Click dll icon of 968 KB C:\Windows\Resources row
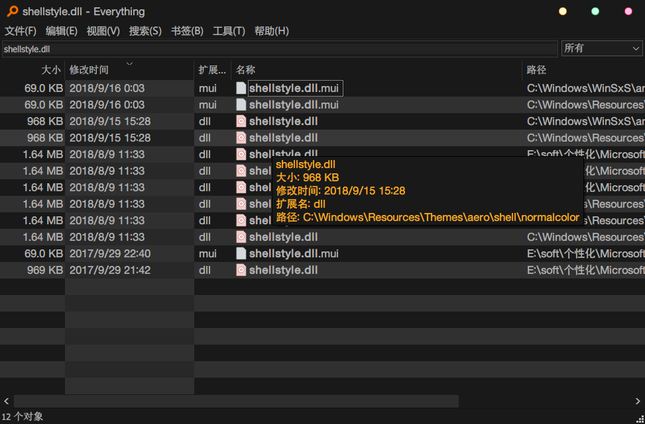This screenshot has width=645, height=424. (241, 138)
